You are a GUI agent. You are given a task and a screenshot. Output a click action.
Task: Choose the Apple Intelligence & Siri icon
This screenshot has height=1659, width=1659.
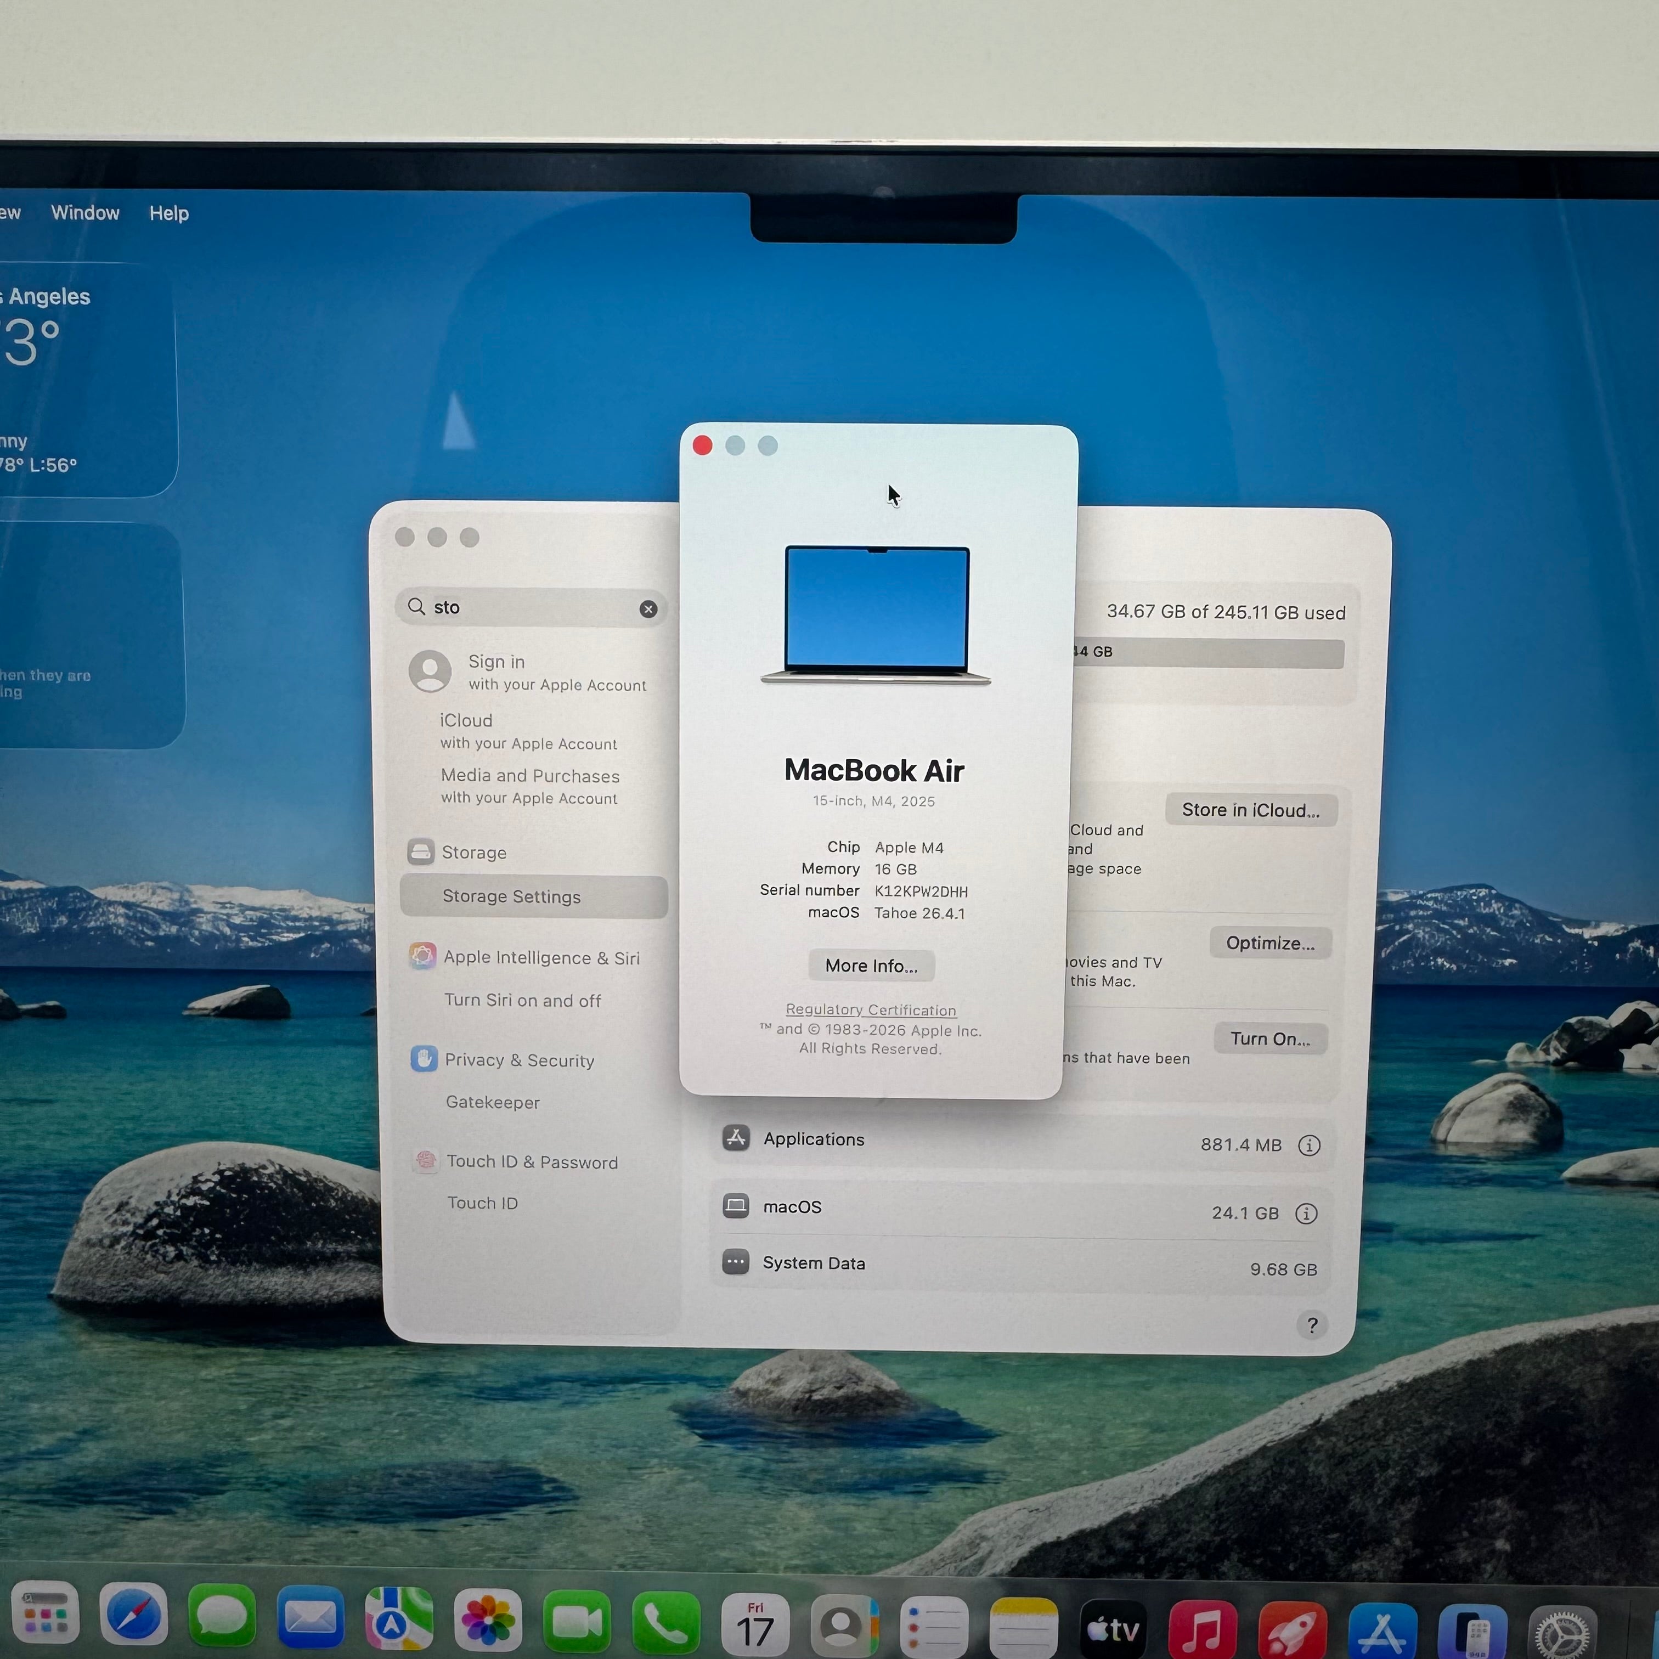(422, 956)
